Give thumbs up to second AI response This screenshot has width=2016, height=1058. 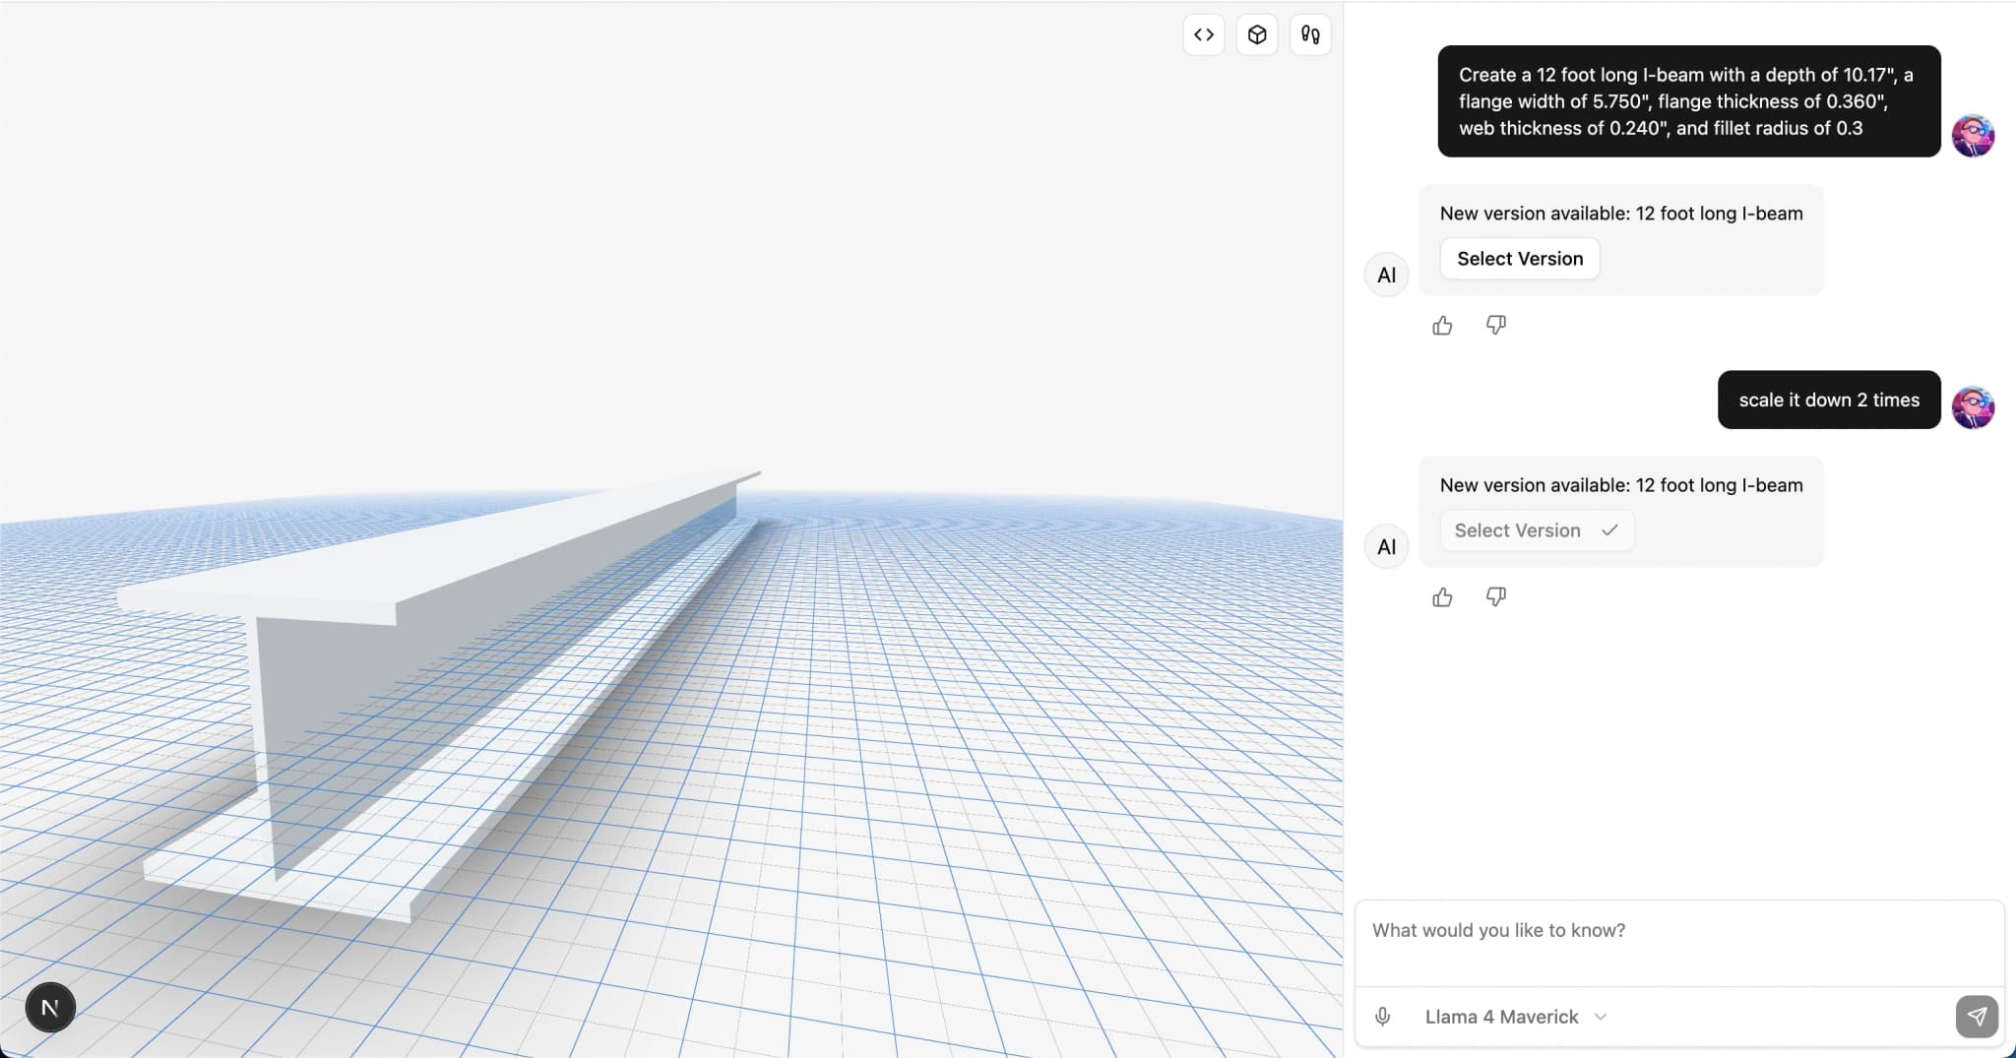[1441, 596]
